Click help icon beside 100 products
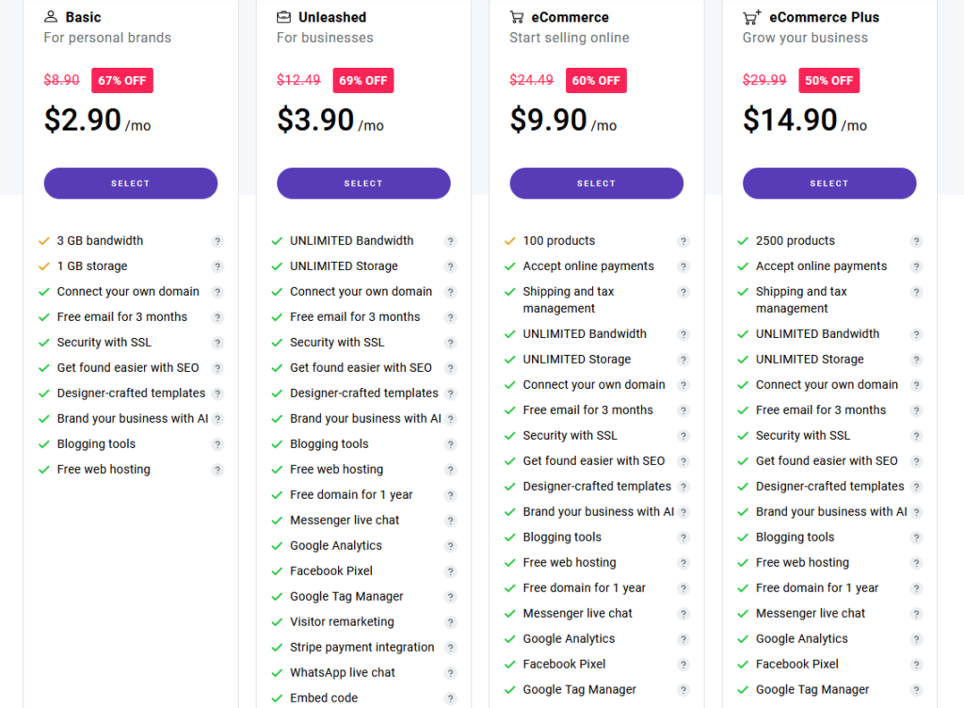This screenshot has height=708, width=964. click(683, 241)
